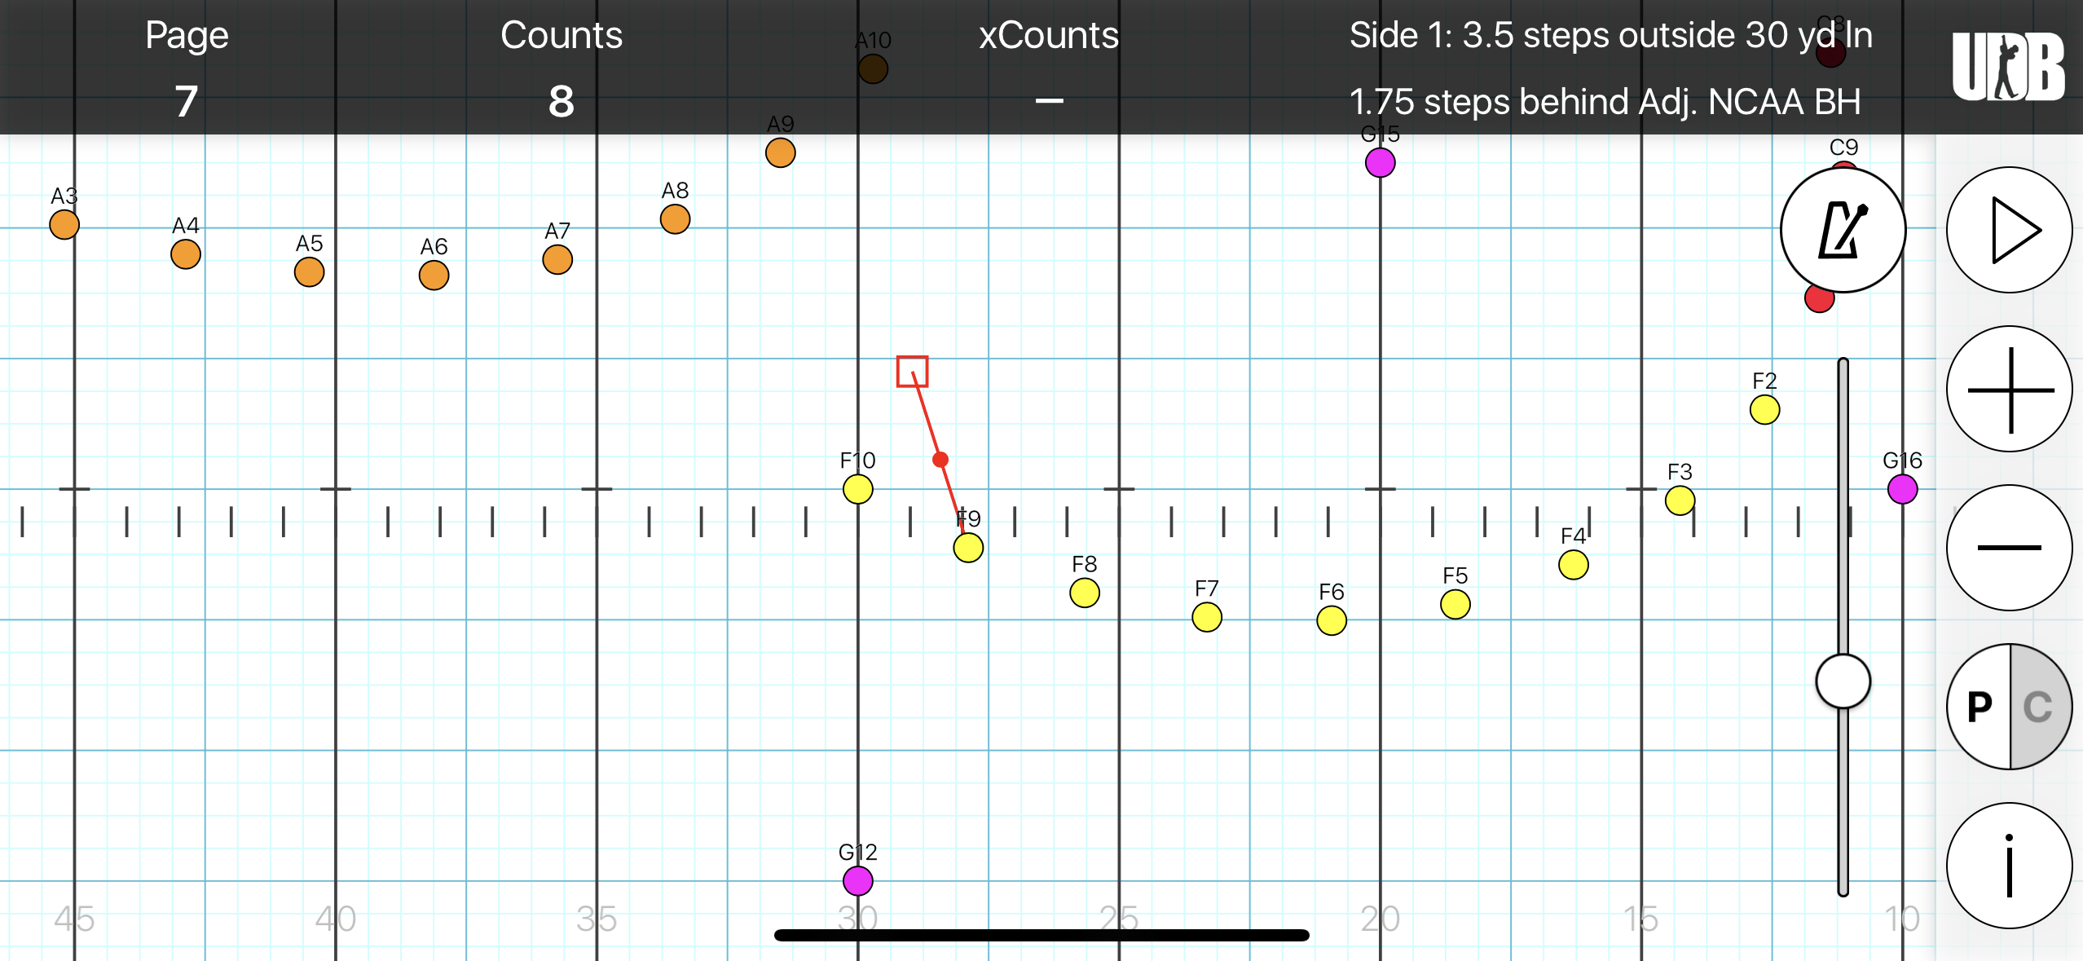Screen dimensions: 2083x961
Task: Select performer dot A8
Action: tap(675, 219)
